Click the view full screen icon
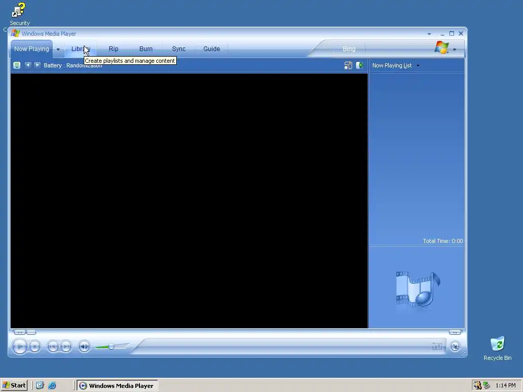This screenshot has width=523, height=392. [x=437, y=347]
